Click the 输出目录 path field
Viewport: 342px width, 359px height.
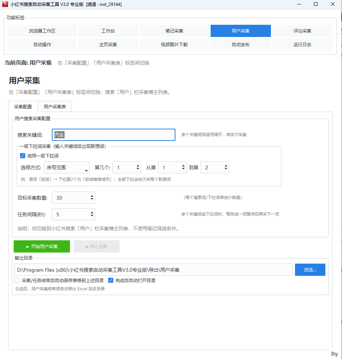pyautogui.click(x=153, y=270)
